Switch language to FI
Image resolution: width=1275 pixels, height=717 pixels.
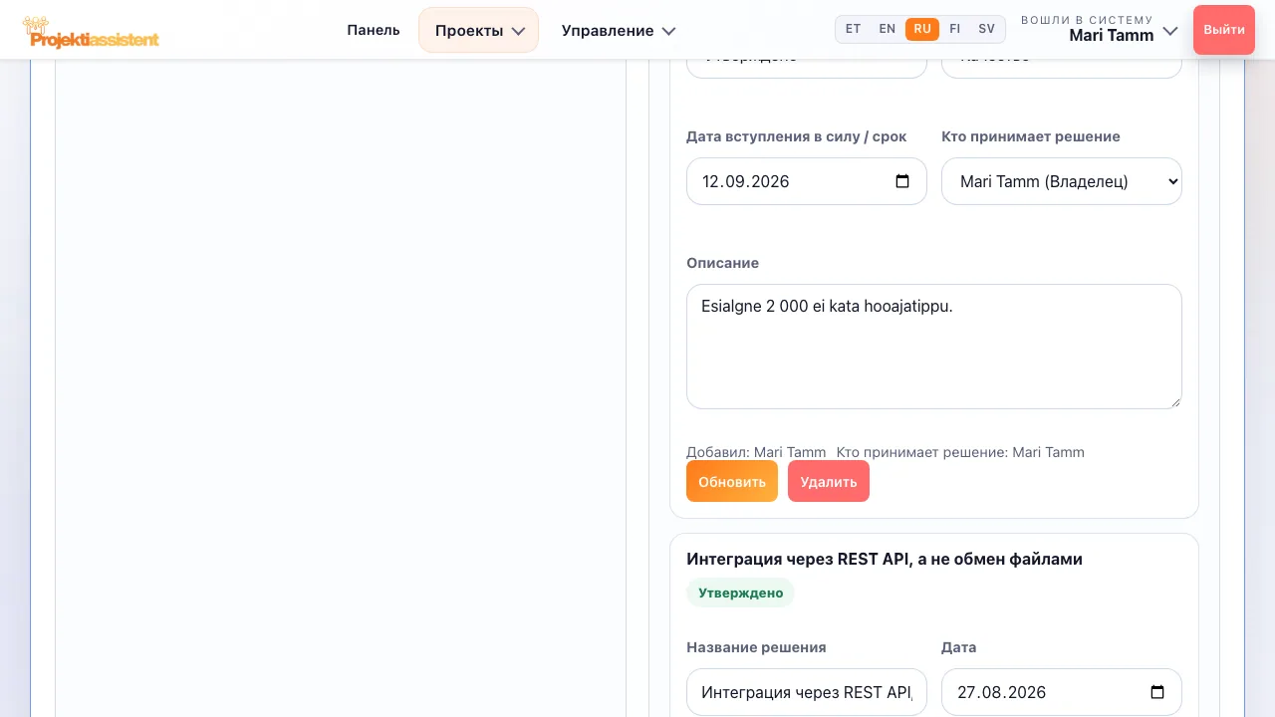coord(955,29)
